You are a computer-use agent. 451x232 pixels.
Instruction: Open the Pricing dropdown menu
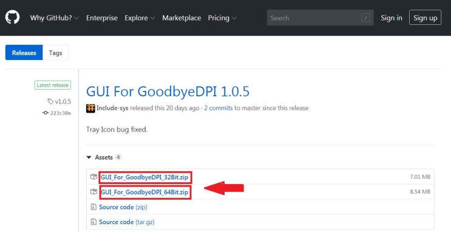click(222, 18)
